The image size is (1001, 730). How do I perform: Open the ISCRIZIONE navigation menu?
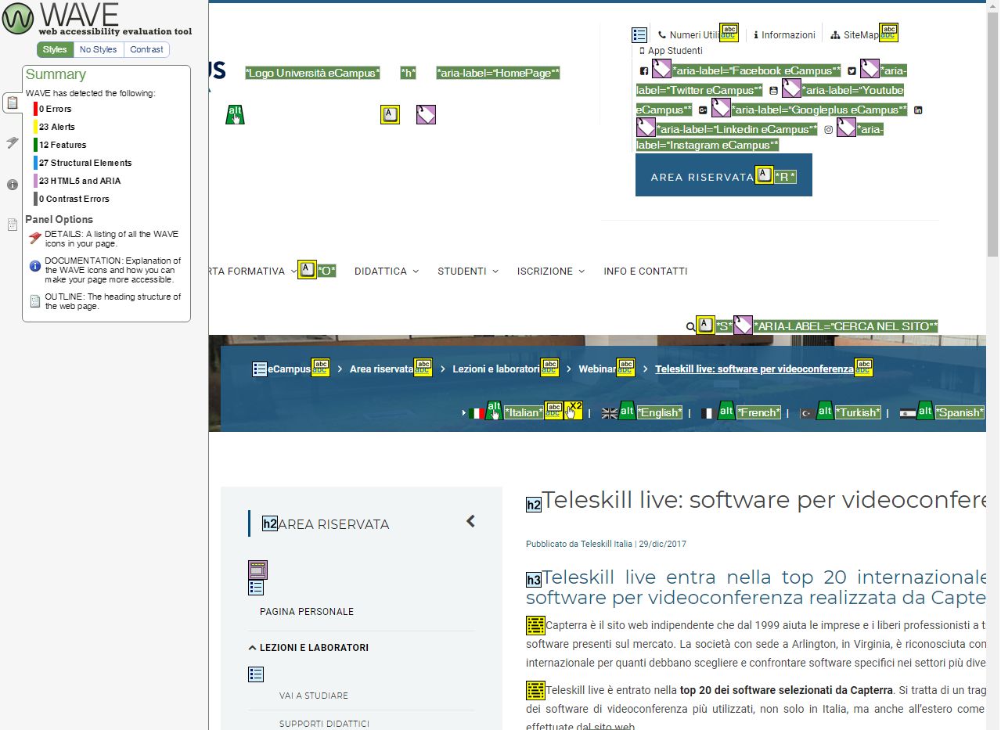point(550,272)
